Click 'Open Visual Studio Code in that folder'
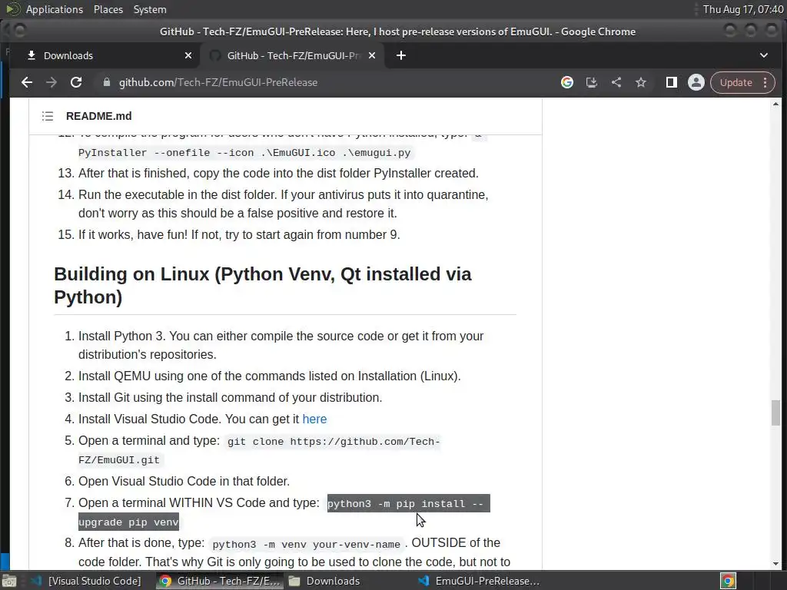787x590 pixels. coord(184,481)
